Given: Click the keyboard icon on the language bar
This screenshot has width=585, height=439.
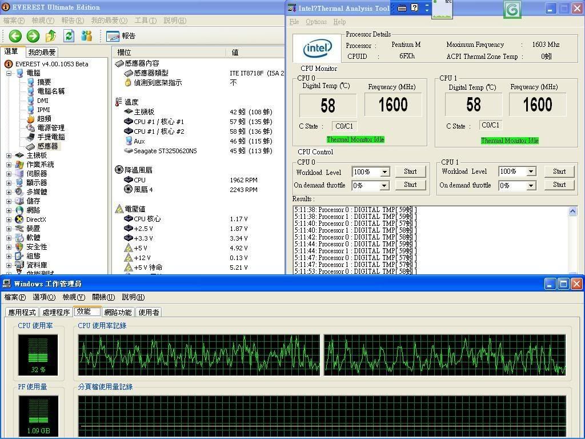Looking at the screenshot, I should 402,8.
